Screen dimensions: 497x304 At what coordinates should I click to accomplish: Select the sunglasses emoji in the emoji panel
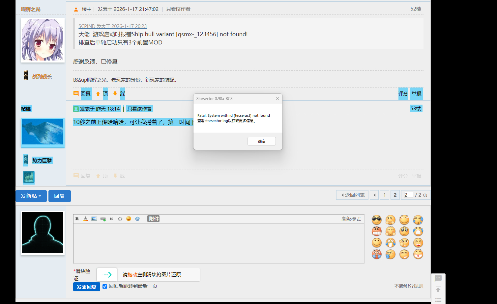376,220
